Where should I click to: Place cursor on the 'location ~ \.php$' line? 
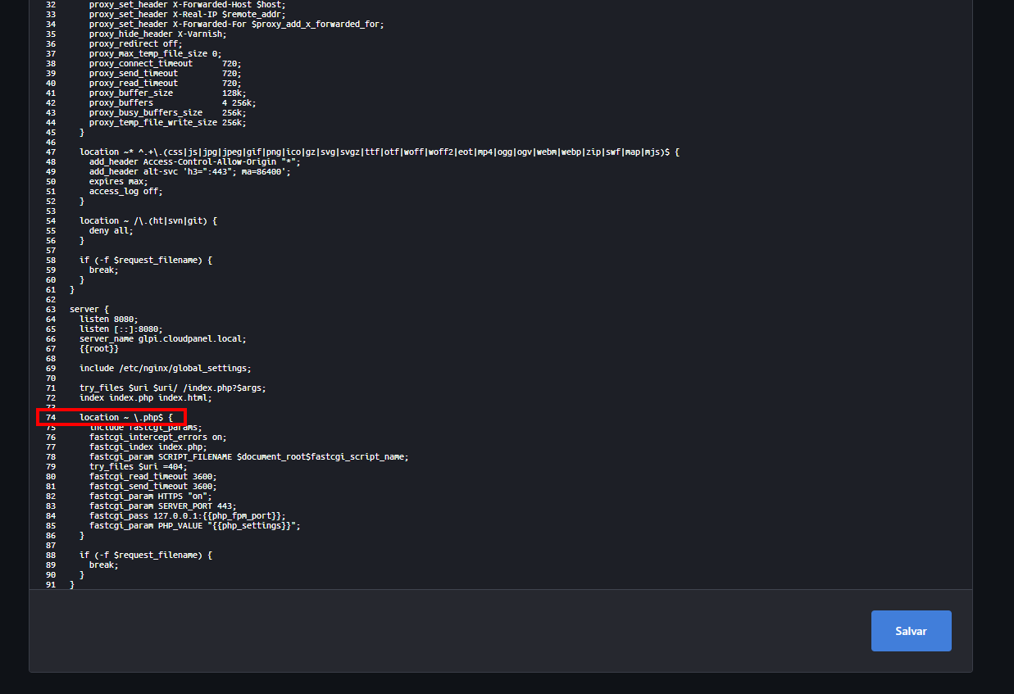click(125, 418)
